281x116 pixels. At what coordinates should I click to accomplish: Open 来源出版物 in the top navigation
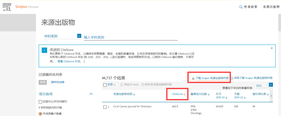(271, 7)
